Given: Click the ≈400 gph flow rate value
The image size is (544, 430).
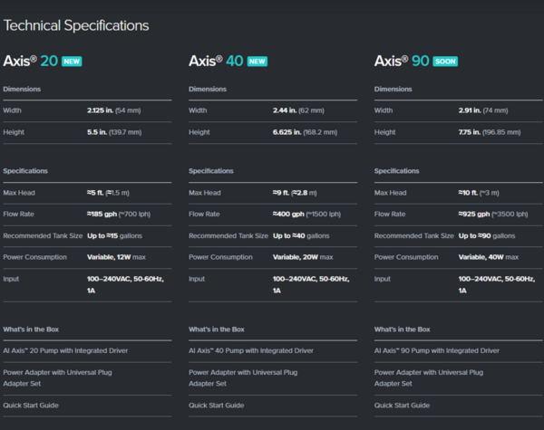Looking at the screenshot, I should pos(306,215).
